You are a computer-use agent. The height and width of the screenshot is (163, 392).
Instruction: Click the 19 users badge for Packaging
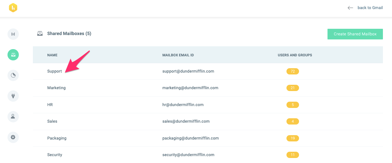(x=293, y=138)
